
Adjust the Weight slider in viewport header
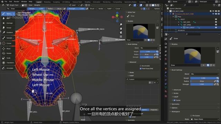click(x=36, y=9)
